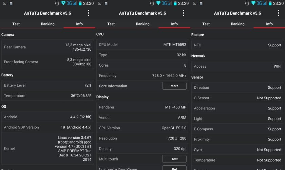The height and width of the screenshot is (170, 285).
Task: Tap the Kernel version entry
Action: pyautogui.click(x=47, y=149)
